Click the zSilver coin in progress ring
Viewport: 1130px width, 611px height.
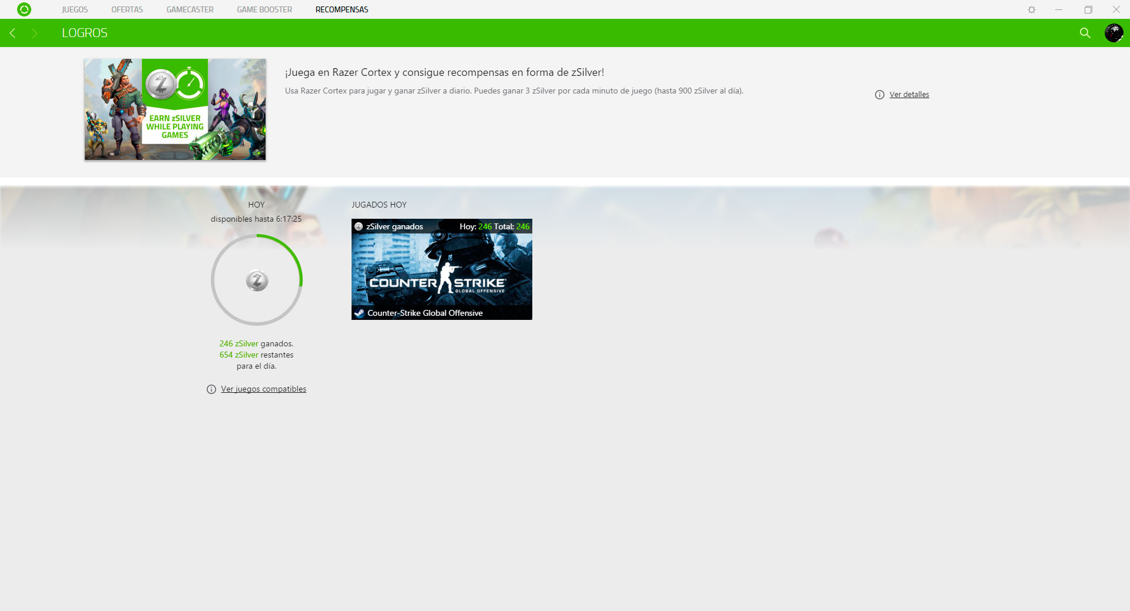tap(257, 281)
